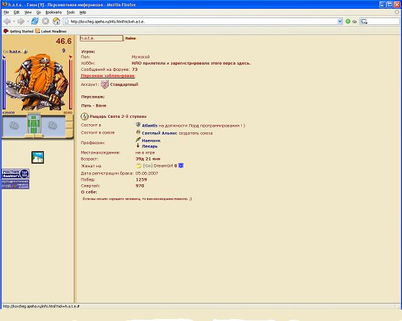
Task: Open the Home page icon
Action: click(56, 21)
